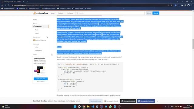The width and height of the screenshot is (194, 109).
Task: Open the browser Extensions puzzle icon
Action: [182, 5]
